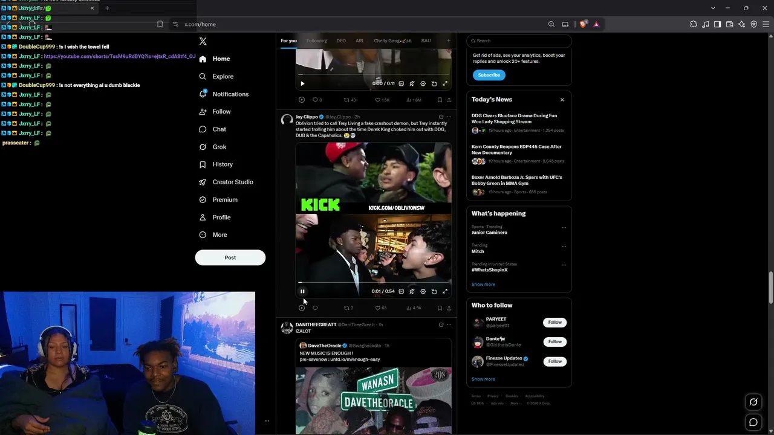The height and width of the screenshot is (435, 774).
Task: Open Brave Leo AI sparkle icon
Action: click(x=742, y=24)
